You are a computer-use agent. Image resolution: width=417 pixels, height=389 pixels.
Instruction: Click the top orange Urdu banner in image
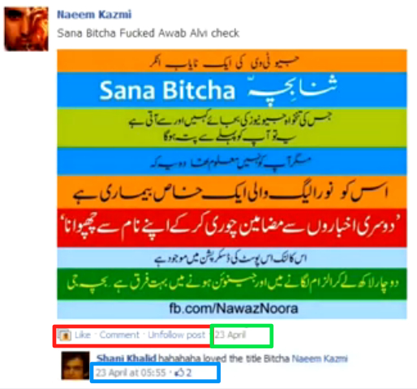tap(232, 61)
